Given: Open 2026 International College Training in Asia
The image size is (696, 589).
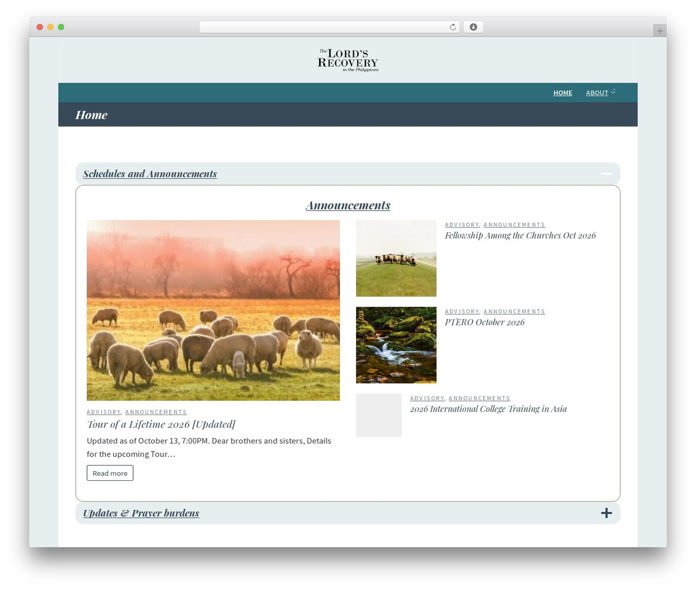Looking at the screenshot, I should [488, 409].
